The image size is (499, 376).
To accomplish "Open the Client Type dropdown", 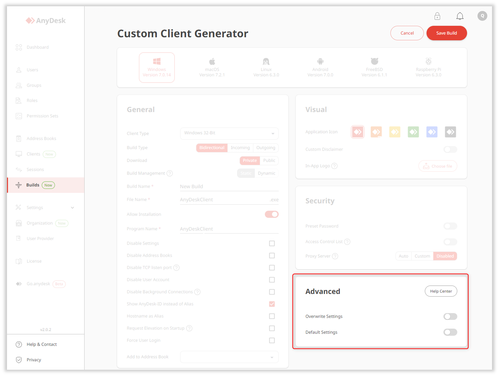I will pos(229,133).
